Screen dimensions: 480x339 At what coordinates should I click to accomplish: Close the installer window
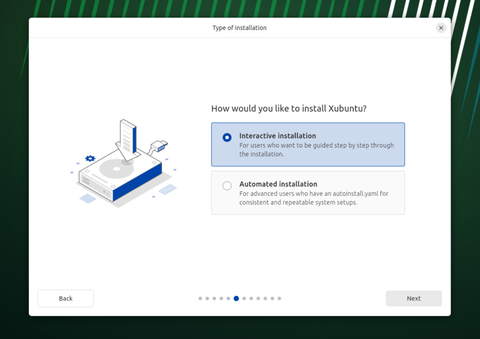pos(441,28)
